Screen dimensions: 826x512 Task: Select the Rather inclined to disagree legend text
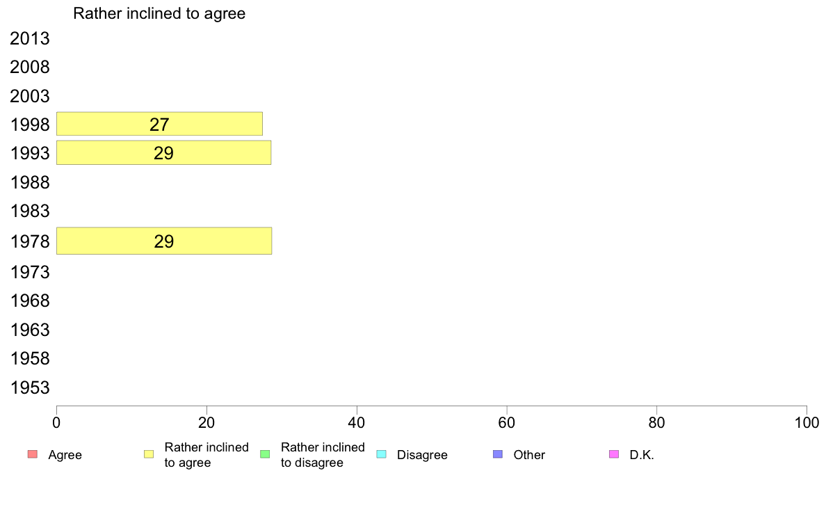[323, 454]
